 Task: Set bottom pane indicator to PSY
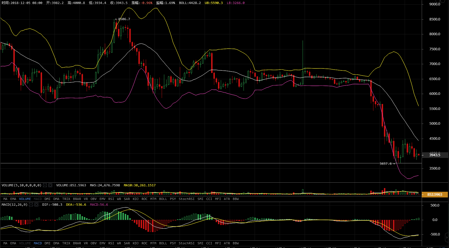pos(173,243)
